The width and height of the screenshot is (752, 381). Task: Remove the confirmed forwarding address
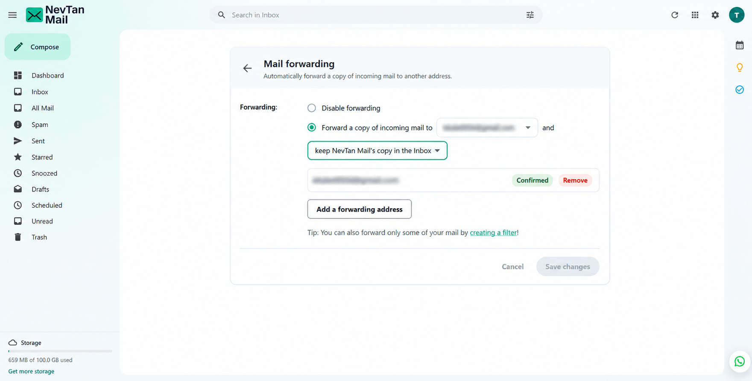(575, 180)
